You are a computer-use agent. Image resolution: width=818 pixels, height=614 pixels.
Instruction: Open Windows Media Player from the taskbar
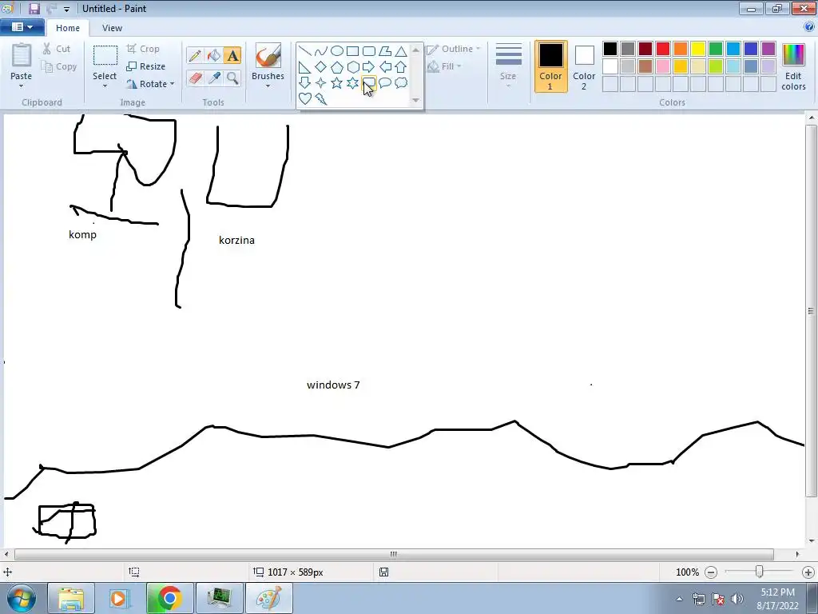pos(120,598)
